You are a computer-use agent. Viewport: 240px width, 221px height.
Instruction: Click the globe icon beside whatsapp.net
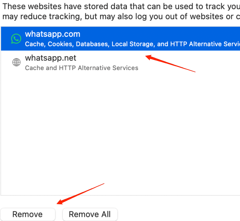coord(16,62)
